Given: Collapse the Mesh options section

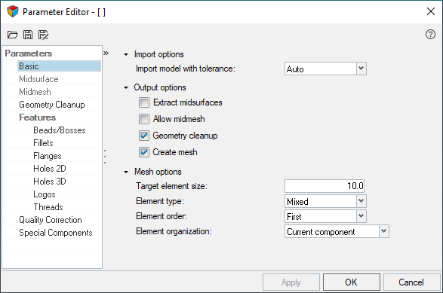Looking at the screenshot, I should coord(126,172).
